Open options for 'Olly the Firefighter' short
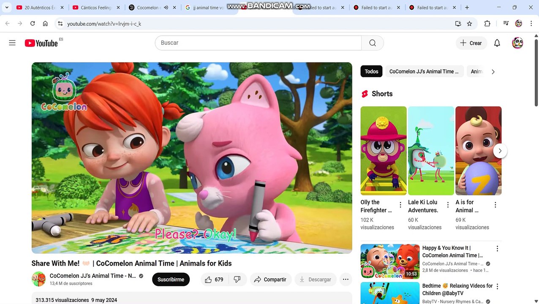 400,205
